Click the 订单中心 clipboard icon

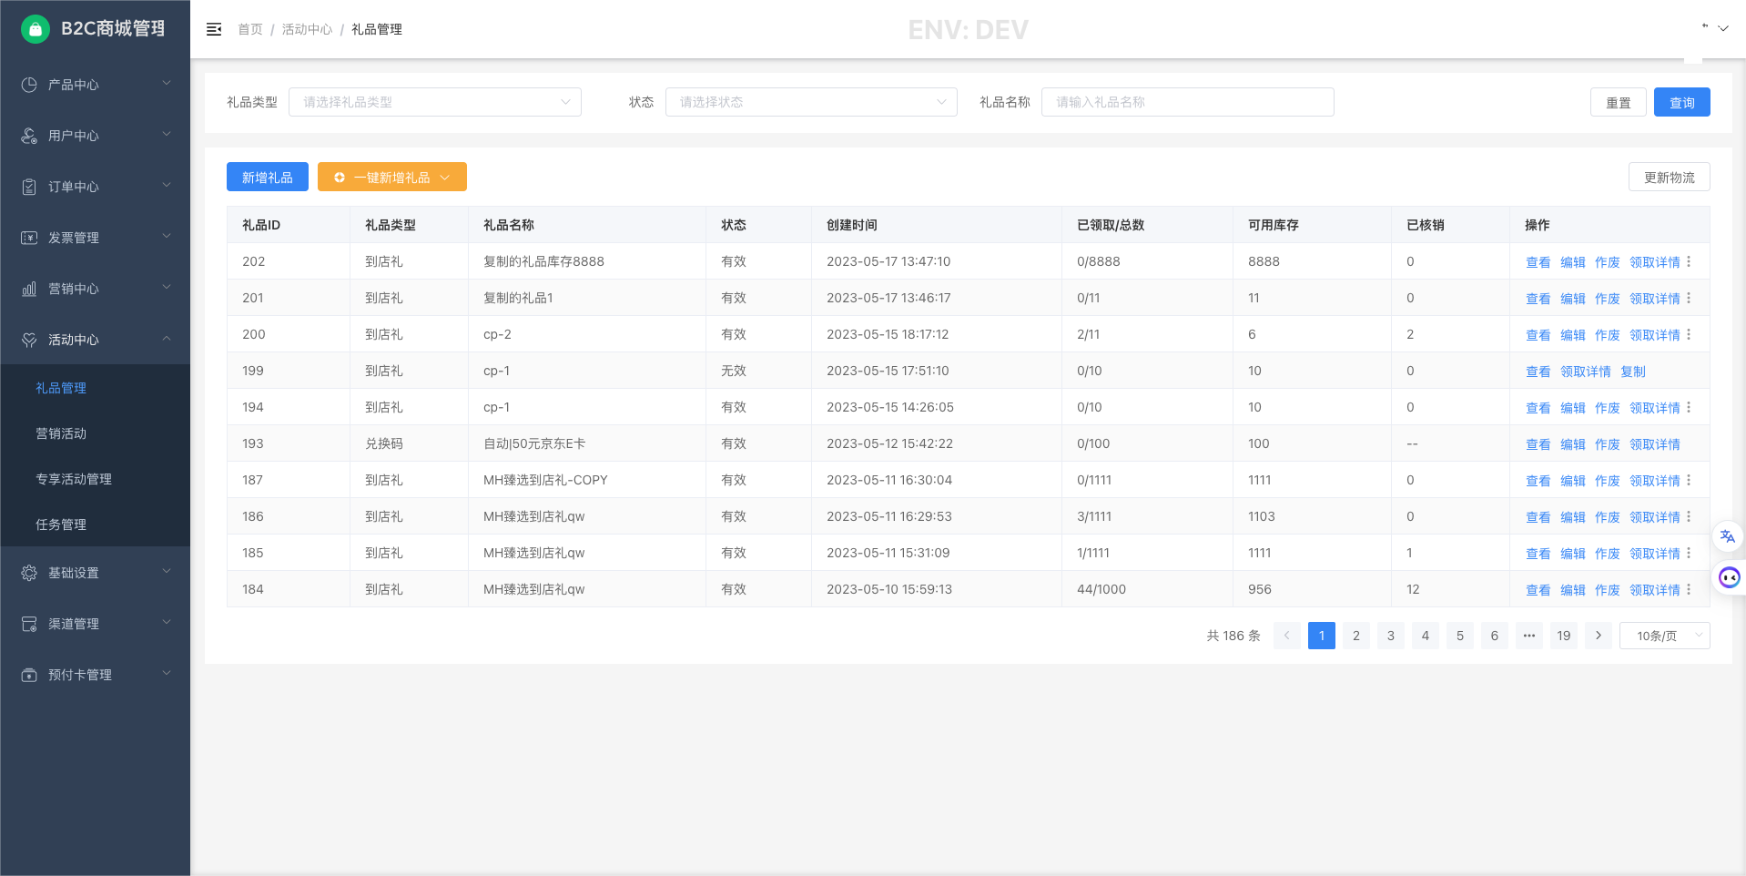click(29, 187)
